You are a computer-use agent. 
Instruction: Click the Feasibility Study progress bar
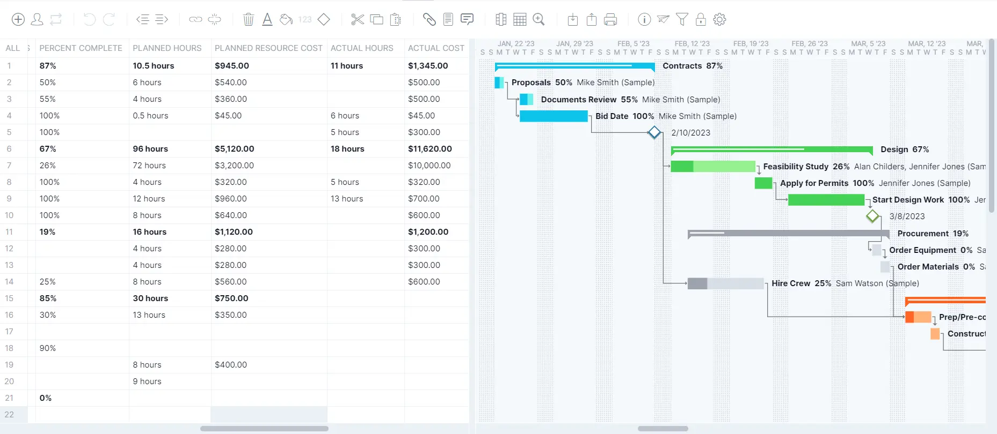(713, 166)
